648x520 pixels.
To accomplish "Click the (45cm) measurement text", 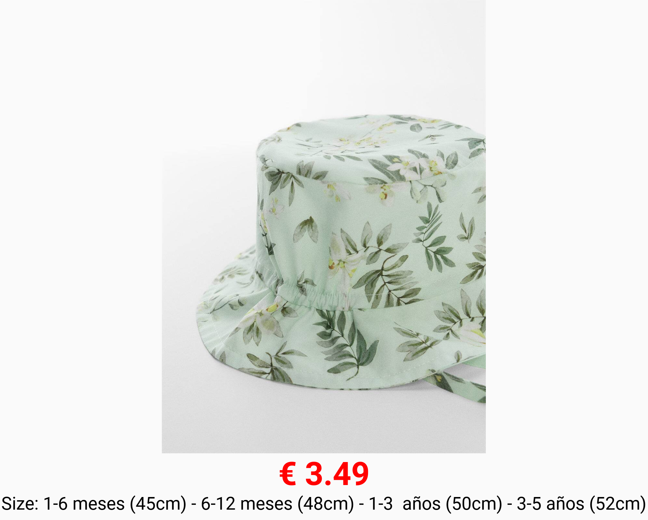I will pos(158,504).
